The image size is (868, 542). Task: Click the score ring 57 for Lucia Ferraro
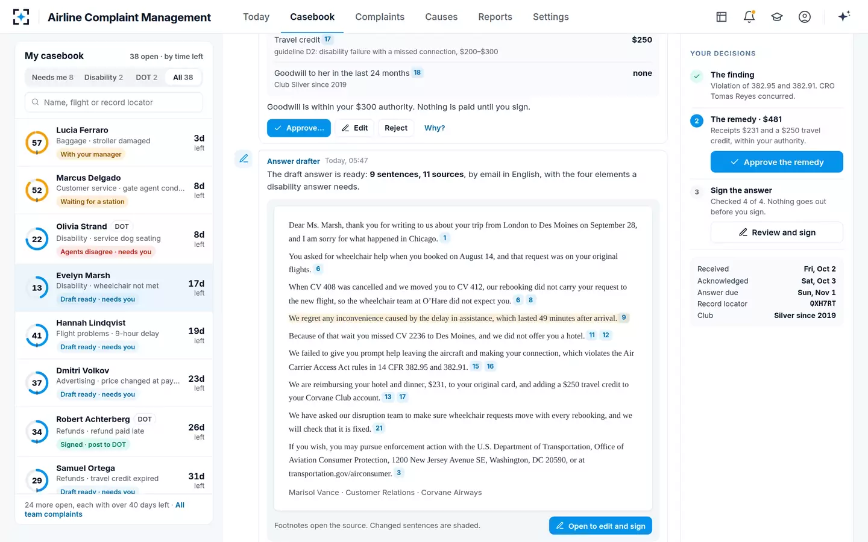pyautogui.click(x=37, y=143)
